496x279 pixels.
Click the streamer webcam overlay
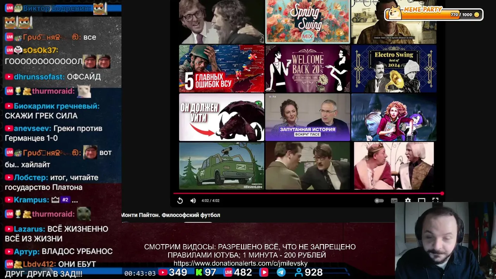(x=445, y=240)
